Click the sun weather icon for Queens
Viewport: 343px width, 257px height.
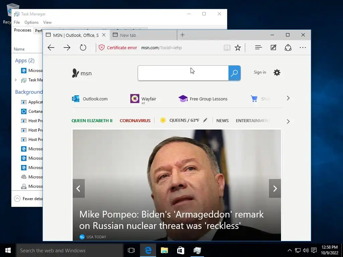coord(163,120)
